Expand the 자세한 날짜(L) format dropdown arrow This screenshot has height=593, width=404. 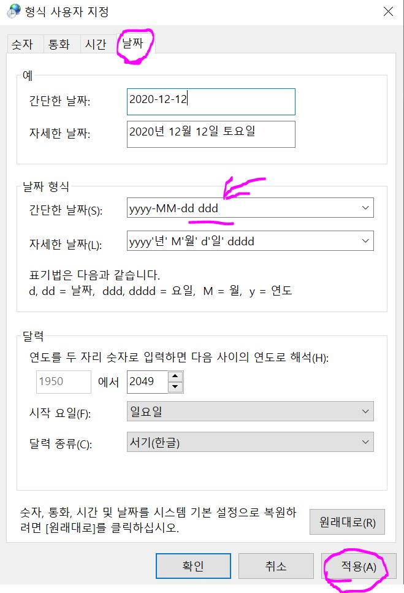click(x=365, y=241)
